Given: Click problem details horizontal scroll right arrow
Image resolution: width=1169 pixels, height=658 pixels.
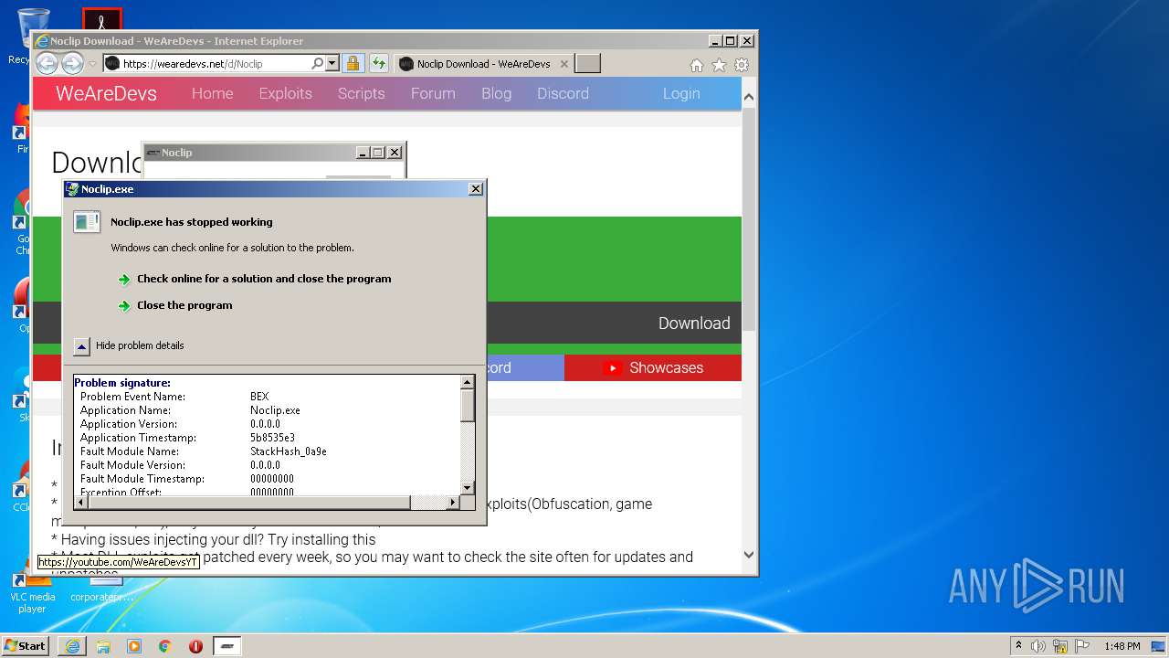Looking at the screenshot, I should click(x=452, y=503).
